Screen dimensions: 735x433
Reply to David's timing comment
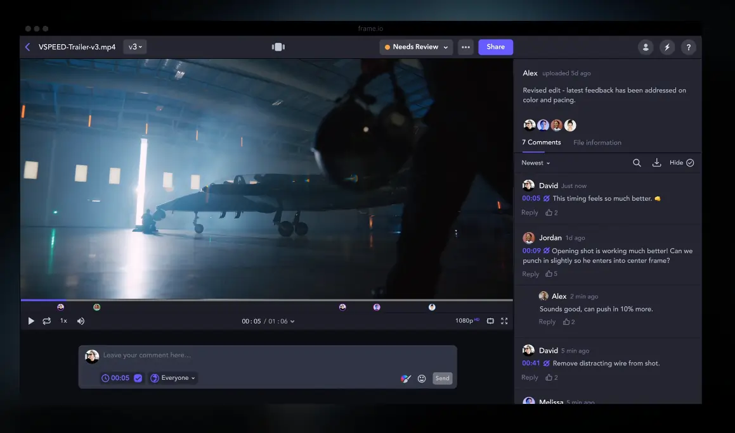(x=530, y=212)
